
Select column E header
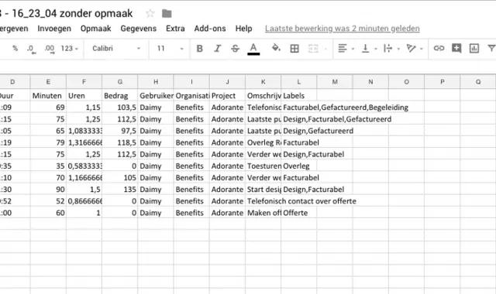point(48,82)
